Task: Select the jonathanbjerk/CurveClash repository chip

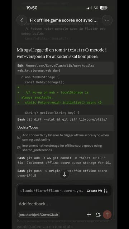Action: click(39, 215)
